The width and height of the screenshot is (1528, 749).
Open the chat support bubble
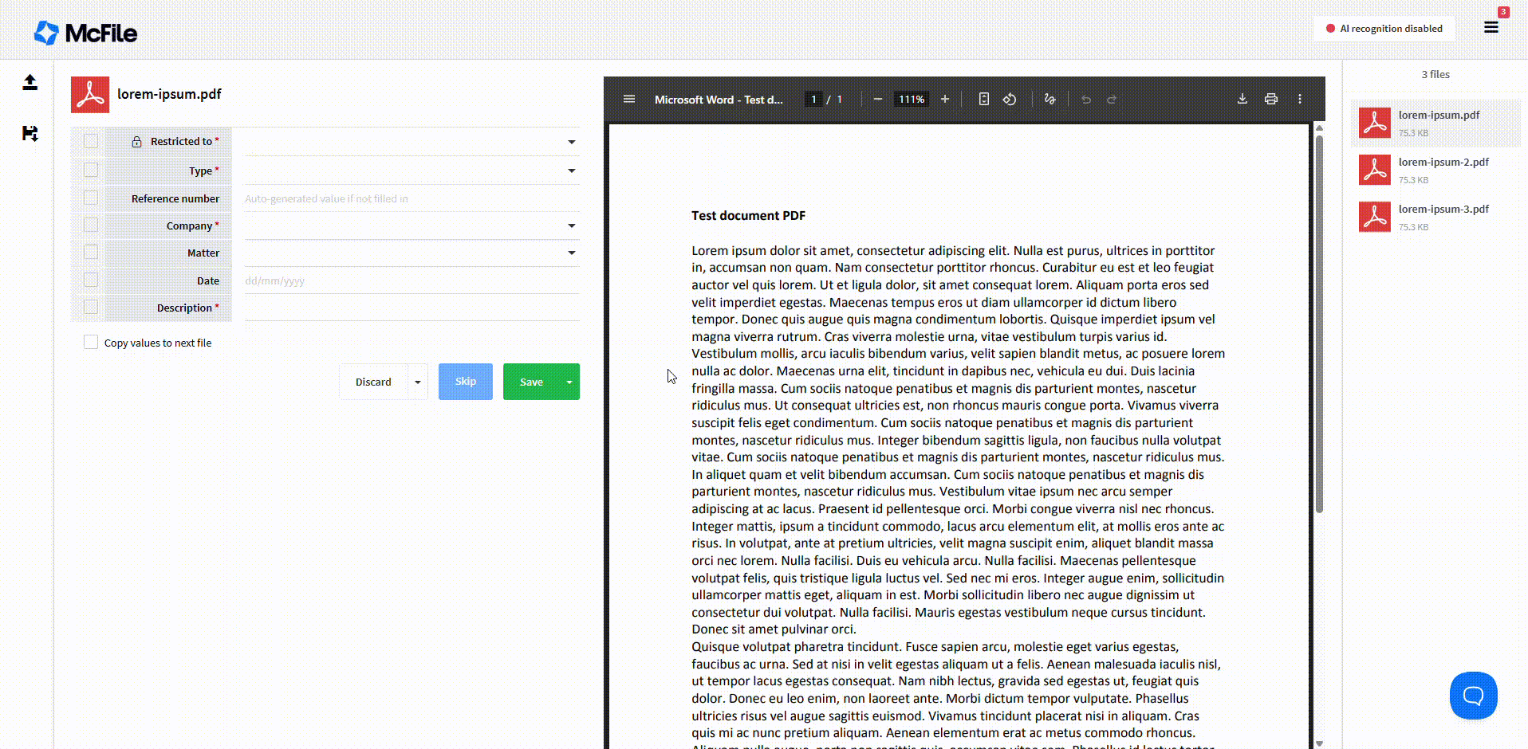coord(1472,696)
